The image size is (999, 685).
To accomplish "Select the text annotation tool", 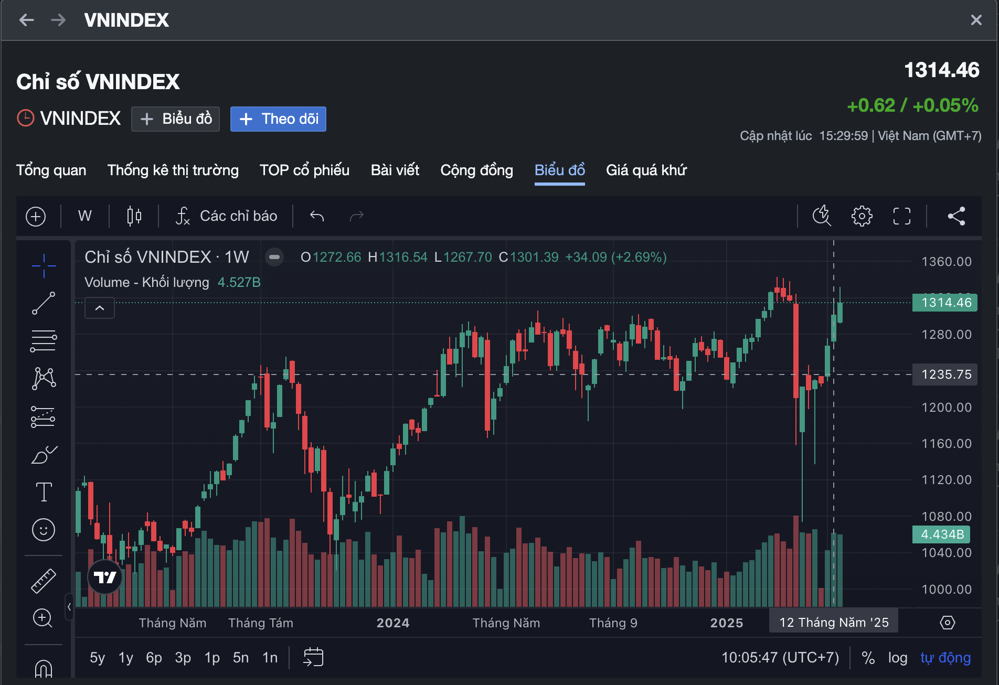I will pyautogui.click(x=44, y=492).
